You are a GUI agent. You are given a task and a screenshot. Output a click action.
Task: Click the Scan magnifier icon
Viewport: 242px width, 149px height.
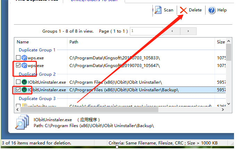pos(158,10)
